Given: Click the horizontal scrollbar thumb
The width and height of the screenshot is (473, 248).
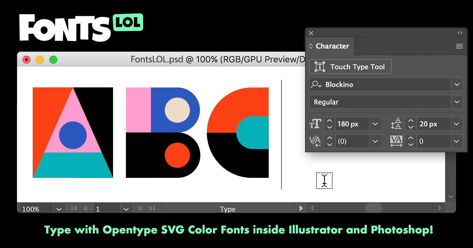Looking at the screenshot, I should click(373, 208).
